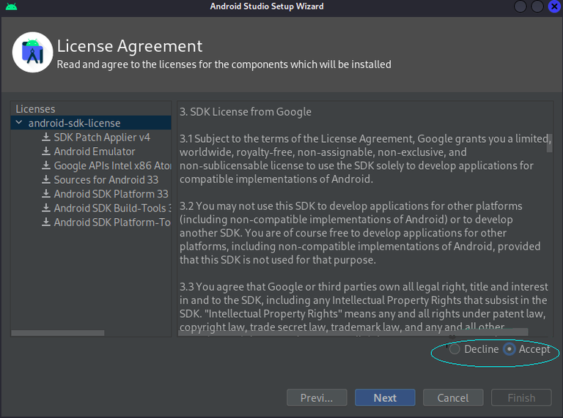Click download icon beside SDK Patch Applier v4
This screenshot has width=563, height=418.
(46, 138)
